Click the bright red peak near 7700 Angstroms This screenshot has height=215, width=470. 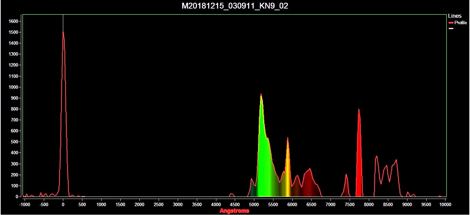coord(359,110)
